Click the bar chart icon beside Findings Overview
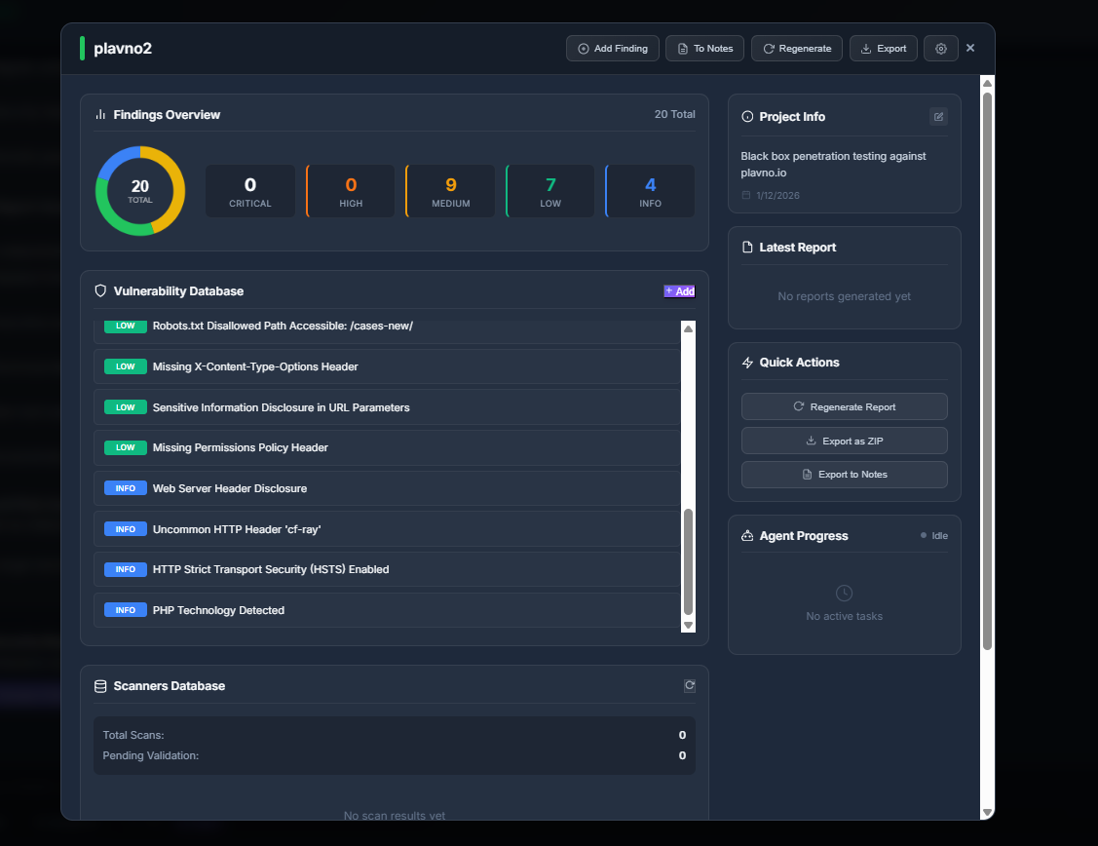1098x846 pixels. [100, 114]
